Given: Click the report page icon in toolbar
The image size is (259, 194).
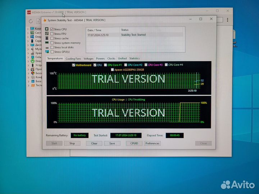Looking at the screenshot, I should coord(38,21).
